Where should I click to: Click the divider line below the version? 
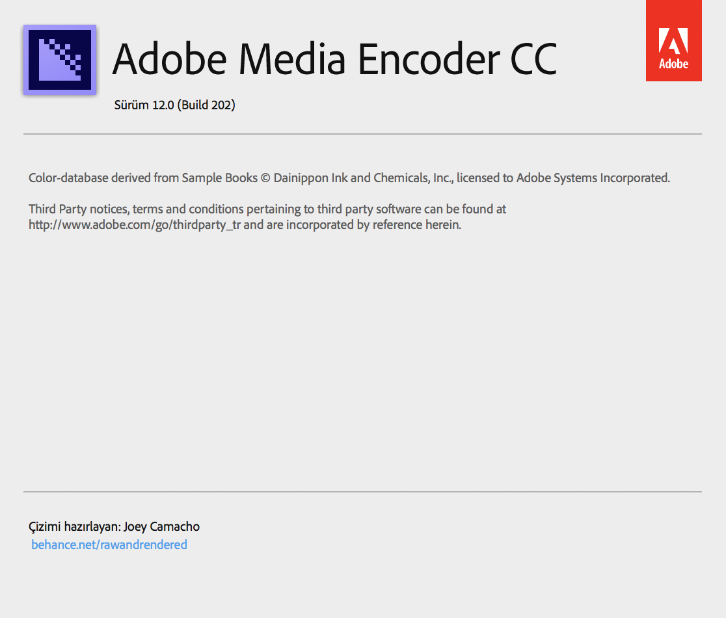pos(362,134)
